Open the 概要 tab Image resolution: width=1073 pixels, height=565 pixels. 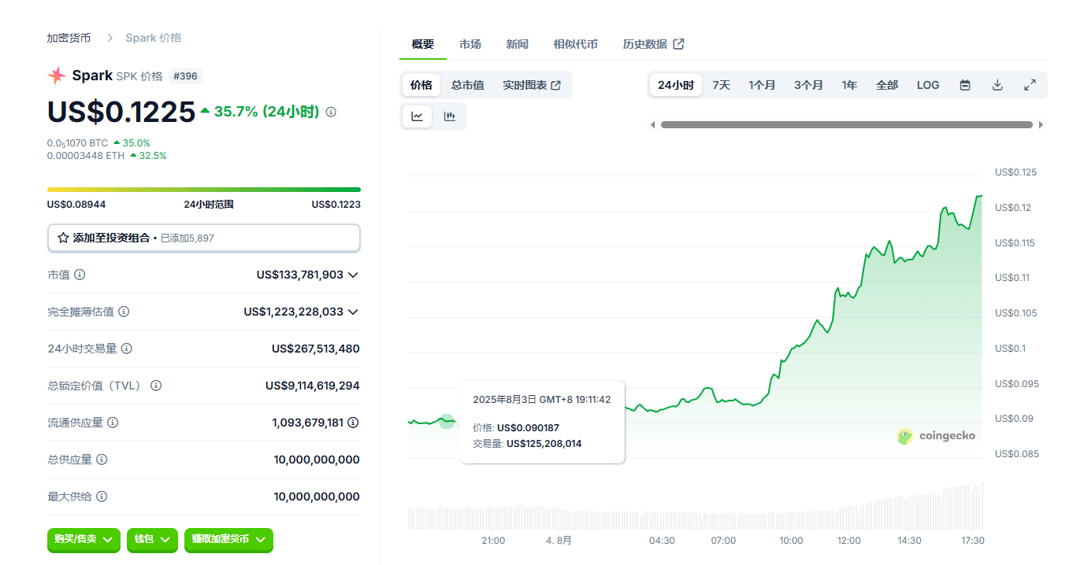tap(423, 44)
